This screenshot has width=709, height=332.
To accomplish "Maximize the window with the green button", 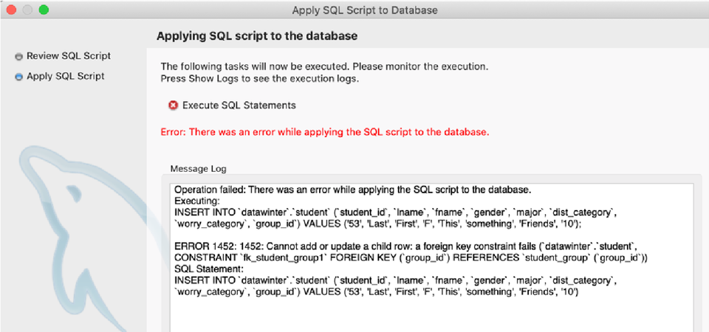I will 44,10.
